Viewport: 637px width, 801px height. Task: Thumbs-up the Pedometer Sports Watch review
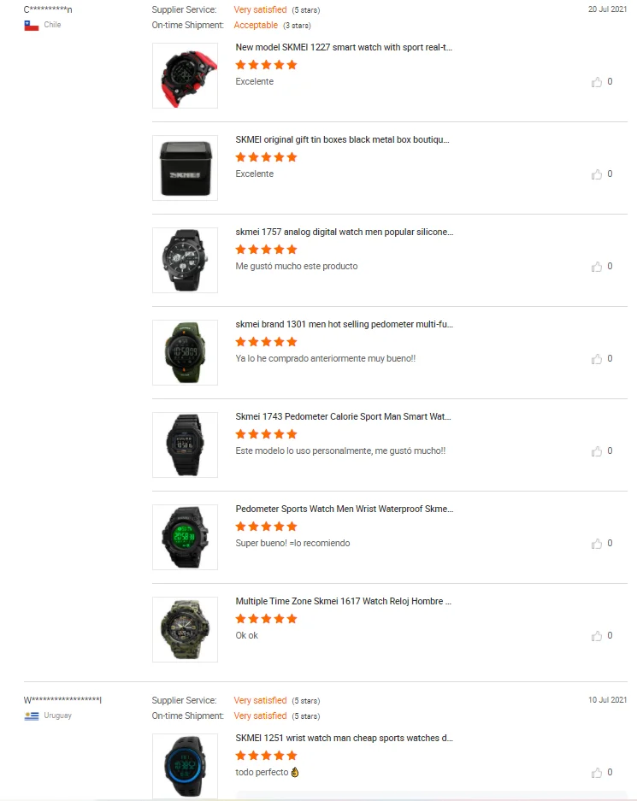click(597, 544)
